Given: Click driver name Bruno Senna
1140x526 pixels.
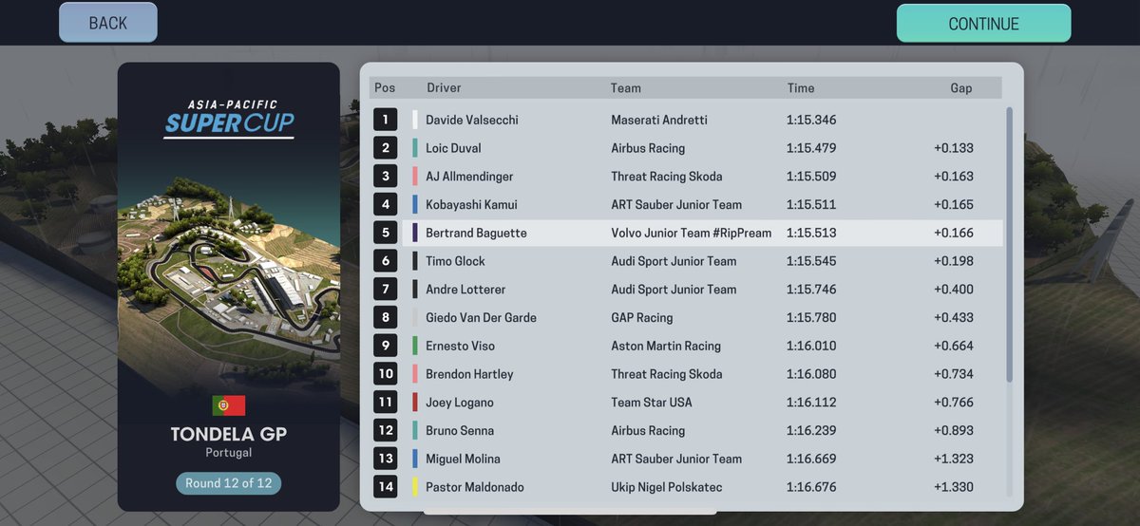Looking at the screenshot, I should [460, 431].
